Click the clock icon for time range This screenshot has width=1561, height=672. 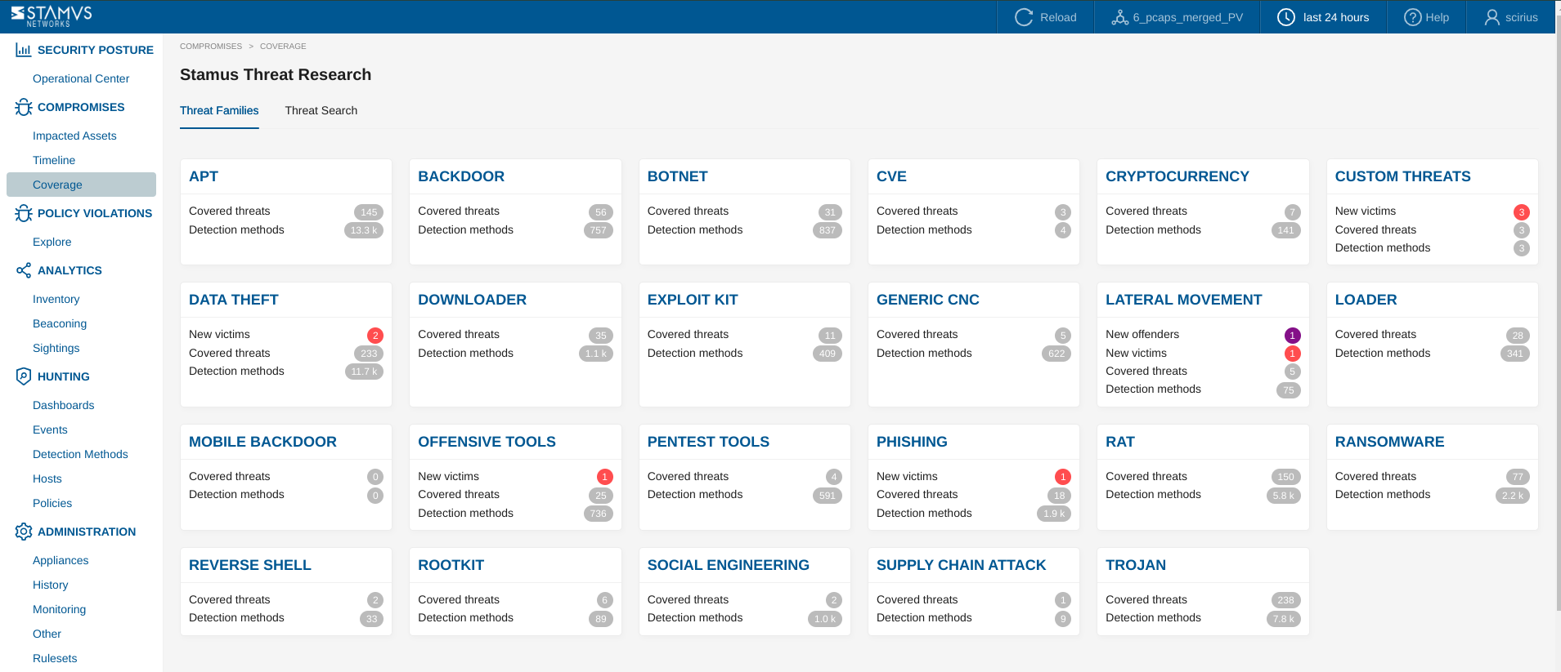point(1286,17)
